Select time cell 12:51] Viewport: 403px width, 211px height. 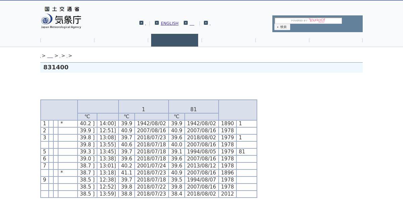coord(108,131)
